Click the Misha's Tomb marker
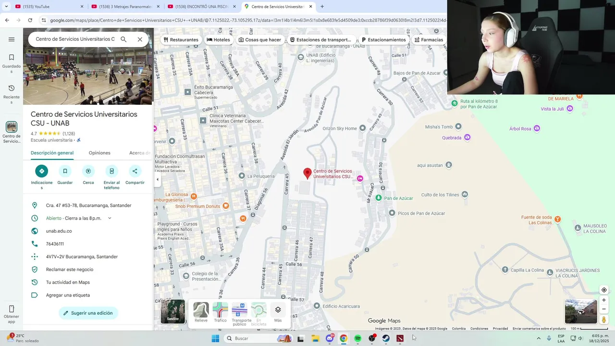 click(x=458, y=126)
